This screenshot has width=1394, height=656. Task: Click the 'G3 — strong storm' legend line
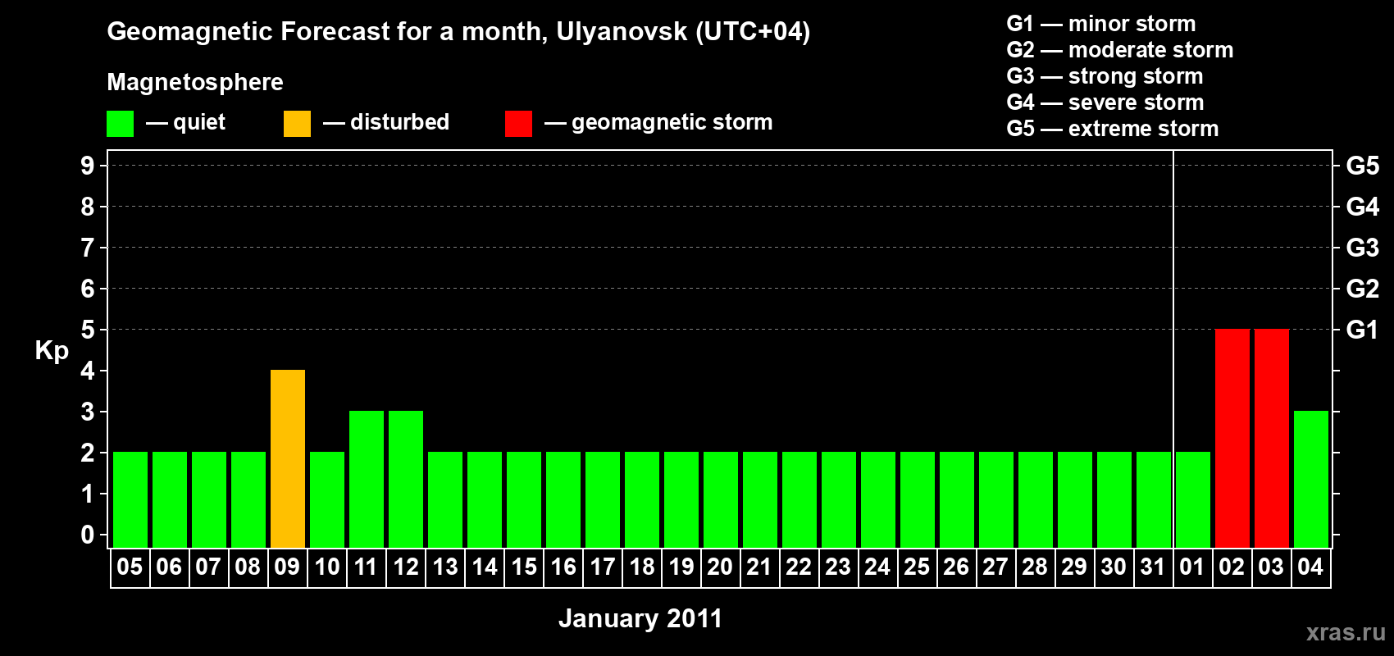(1105, 76)
